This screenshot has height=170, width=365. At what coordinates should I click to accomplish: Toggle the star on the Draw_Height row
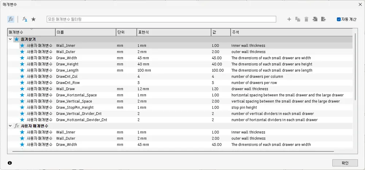pos(22,64)
